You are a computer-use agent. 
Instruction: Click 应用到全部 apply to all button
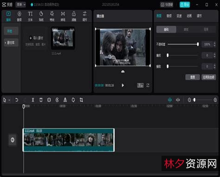click(x=209, y=77)
